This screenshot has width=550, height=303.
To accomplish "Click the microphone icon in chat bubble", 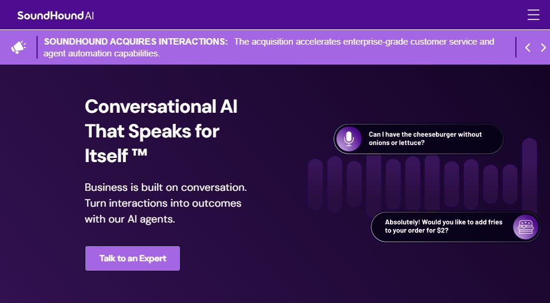I will [349, 139].
